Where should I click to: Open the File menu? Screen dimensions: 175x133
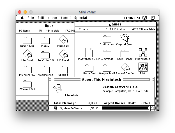pyautogui.click(x=31, y=18)
